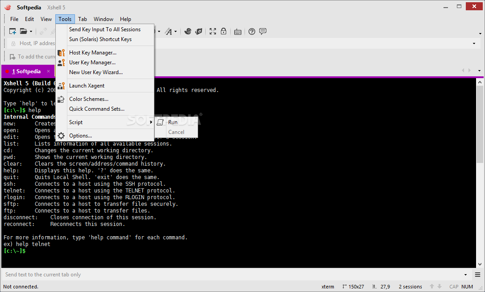Toggle full screen mode icon
Image resolution: width=485 pixels, height=292 pixels.
coord(213,31)
